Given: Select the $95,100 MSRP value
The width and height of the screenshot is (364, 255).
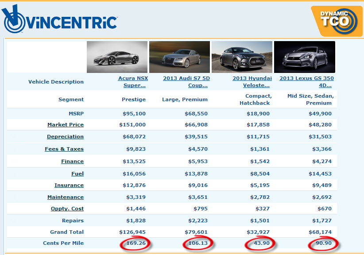Looking at the screenshot, I should [134, 114].
